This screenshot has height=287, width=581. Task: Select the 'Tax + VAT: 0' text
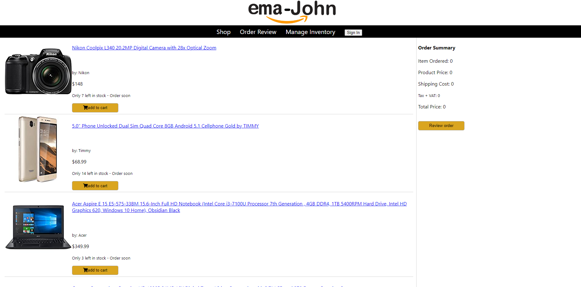coord(429,96)
